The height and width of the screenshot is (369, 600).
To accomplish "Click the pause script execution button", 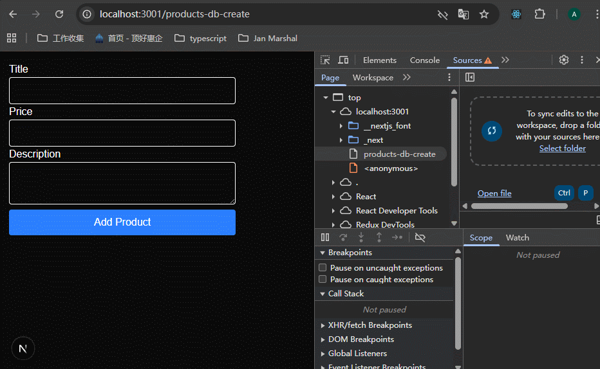I will tap(325, 237).
